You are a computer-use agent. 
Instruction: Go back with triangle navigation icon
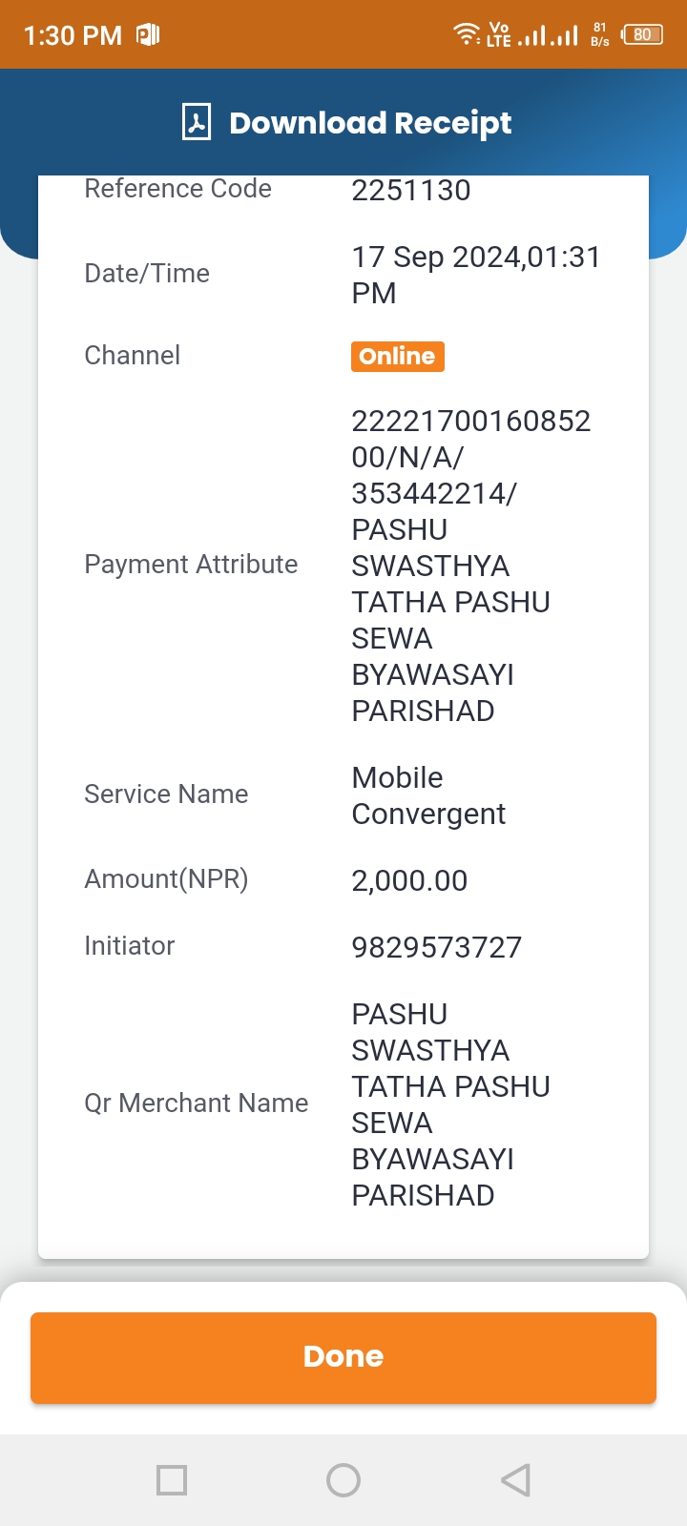tap(515, 1480)
